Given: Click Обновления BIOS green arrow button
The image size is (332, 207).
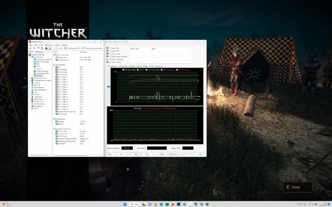Looking at the screenshot, I should 72,48.
